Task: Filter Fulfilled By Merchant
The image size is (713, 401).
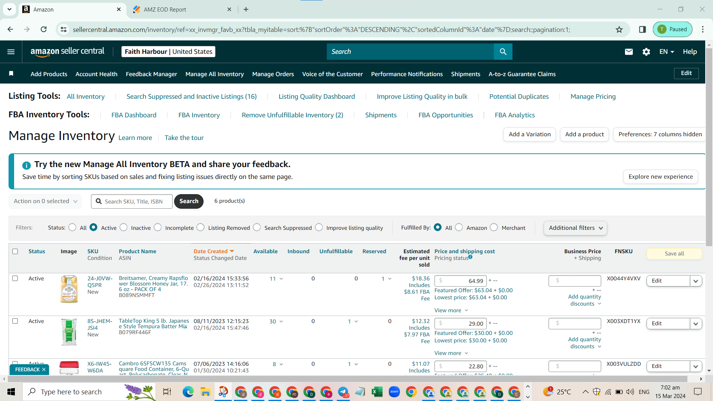Action: [x=494, y=227]
